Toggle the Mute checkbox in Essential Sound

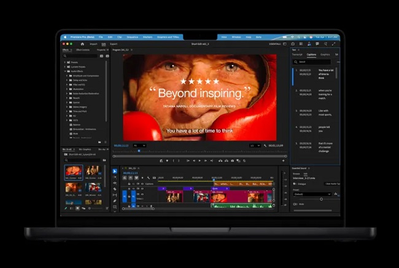point(294,204)
